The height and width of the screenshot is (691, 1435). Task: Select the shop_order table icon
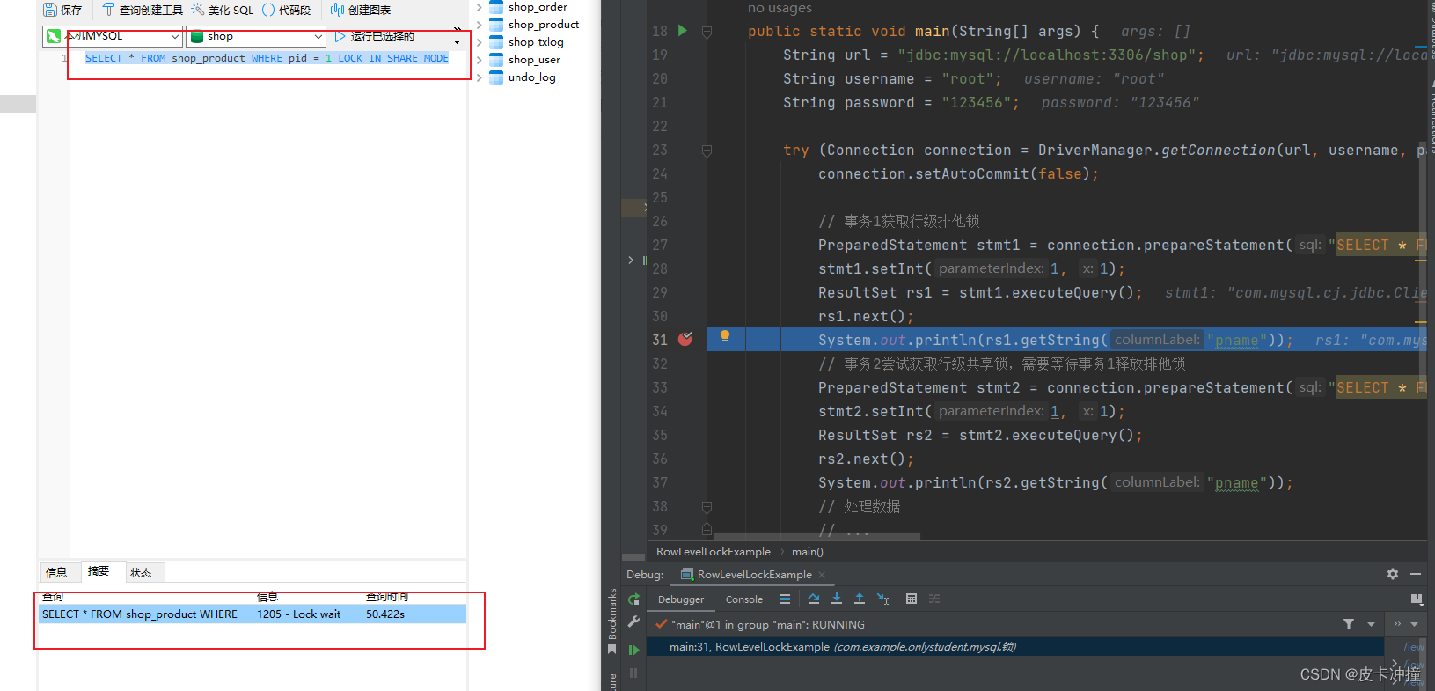[x=496, y=7]
